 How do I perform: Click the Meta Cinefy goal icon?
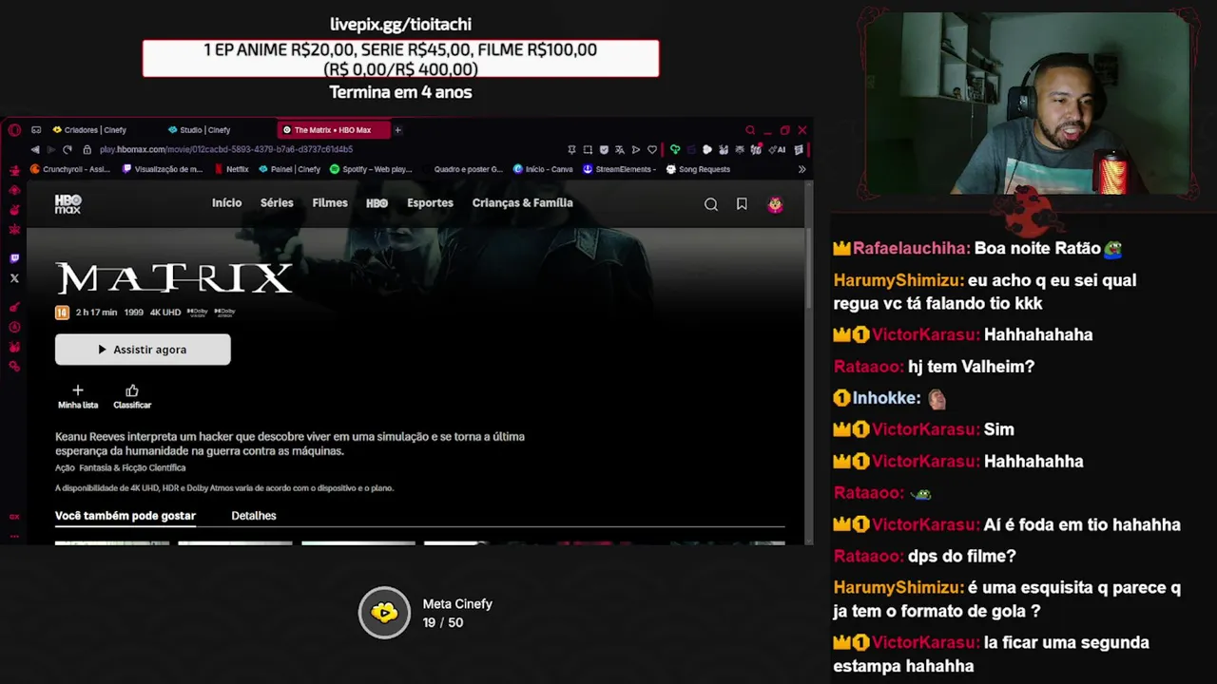click(384, 613)
